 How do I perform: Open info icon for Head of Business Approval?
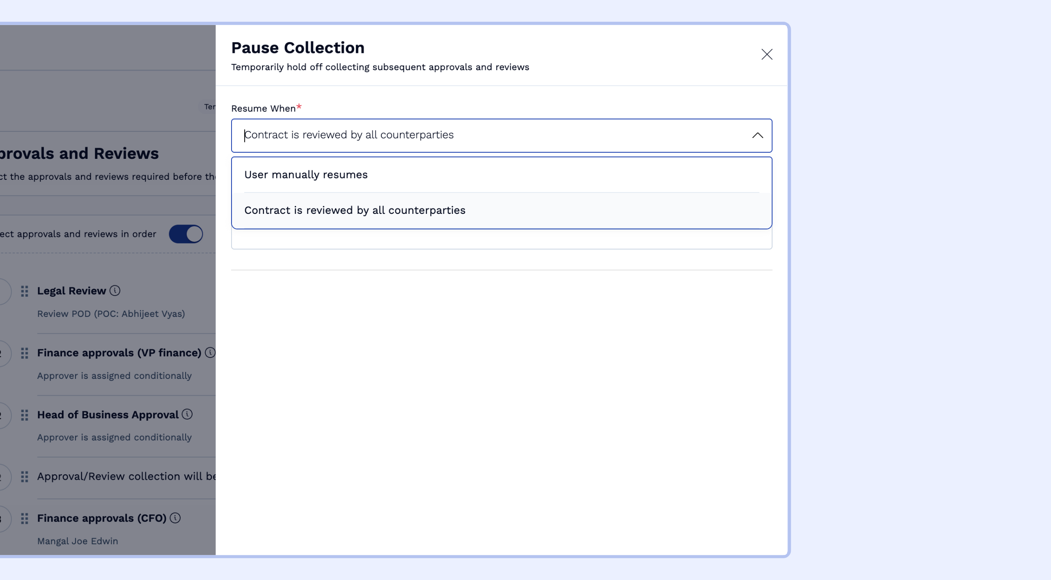pos(187,414)
